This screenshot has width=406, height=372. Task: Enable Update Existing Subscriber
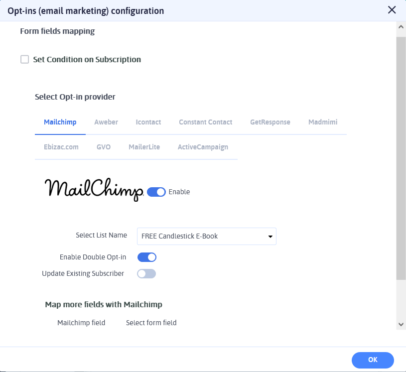coord(146,273)
